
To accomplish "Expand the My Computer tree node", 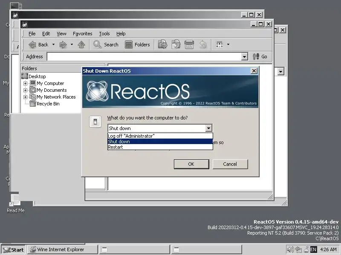I will pyautogui.click(x=25, y=83).
